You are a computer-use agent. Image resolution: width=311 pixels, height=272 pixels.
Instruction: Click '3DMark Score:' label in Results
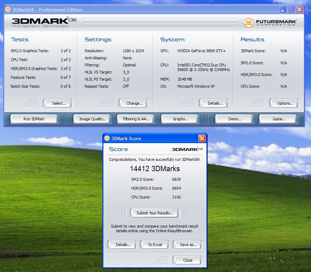(253, 51)
